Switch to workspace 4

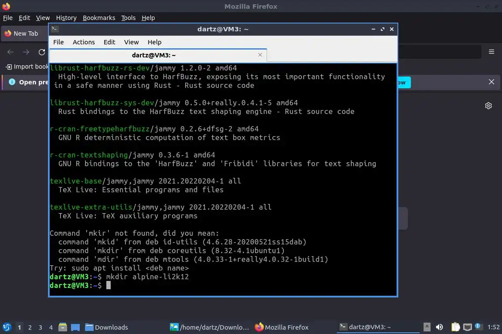click(x=51, y=327)
